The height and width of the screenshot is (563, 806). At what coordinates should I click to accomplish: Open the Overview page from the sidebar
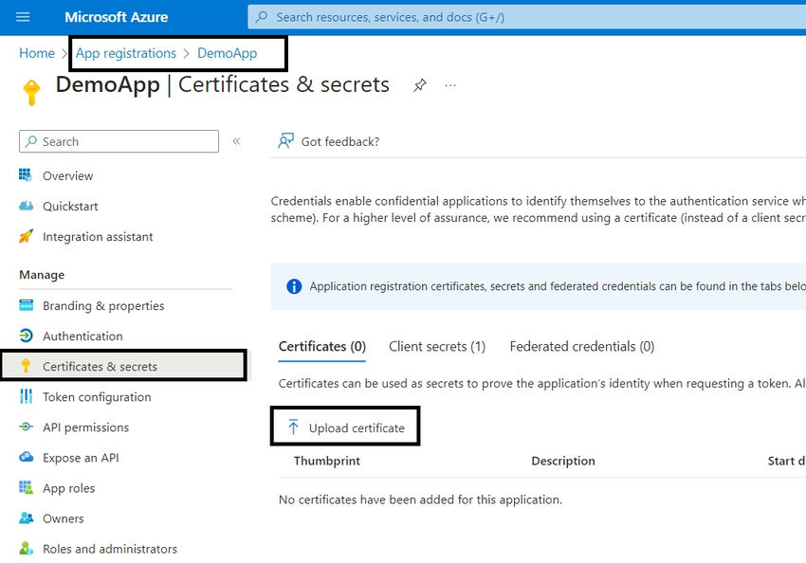64,175
